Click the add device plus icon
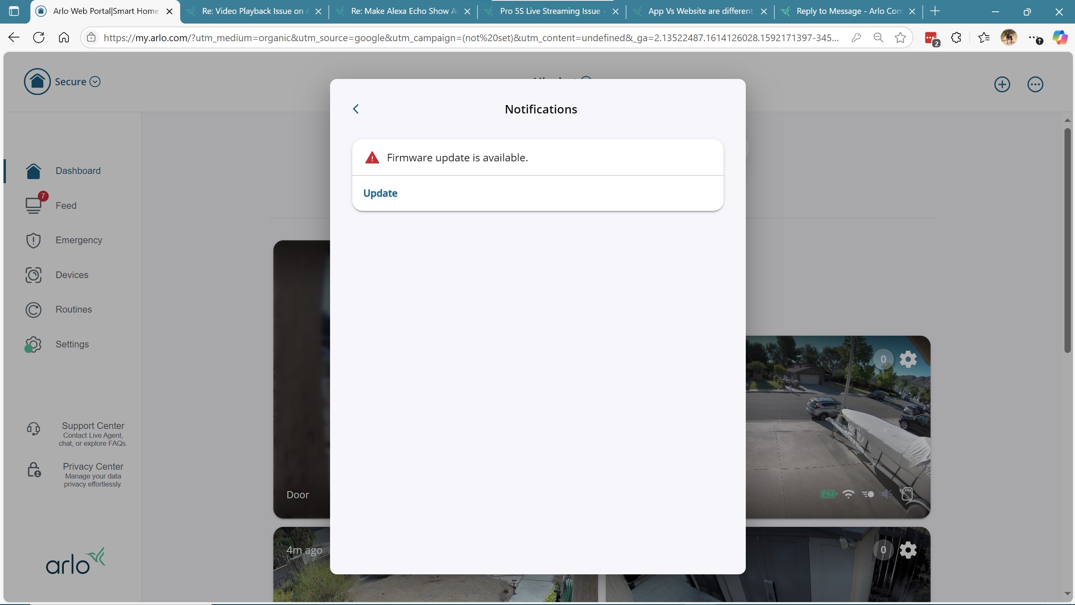Image resolution: width=1075 pixels, height=605 pixels. point(1002,84)
